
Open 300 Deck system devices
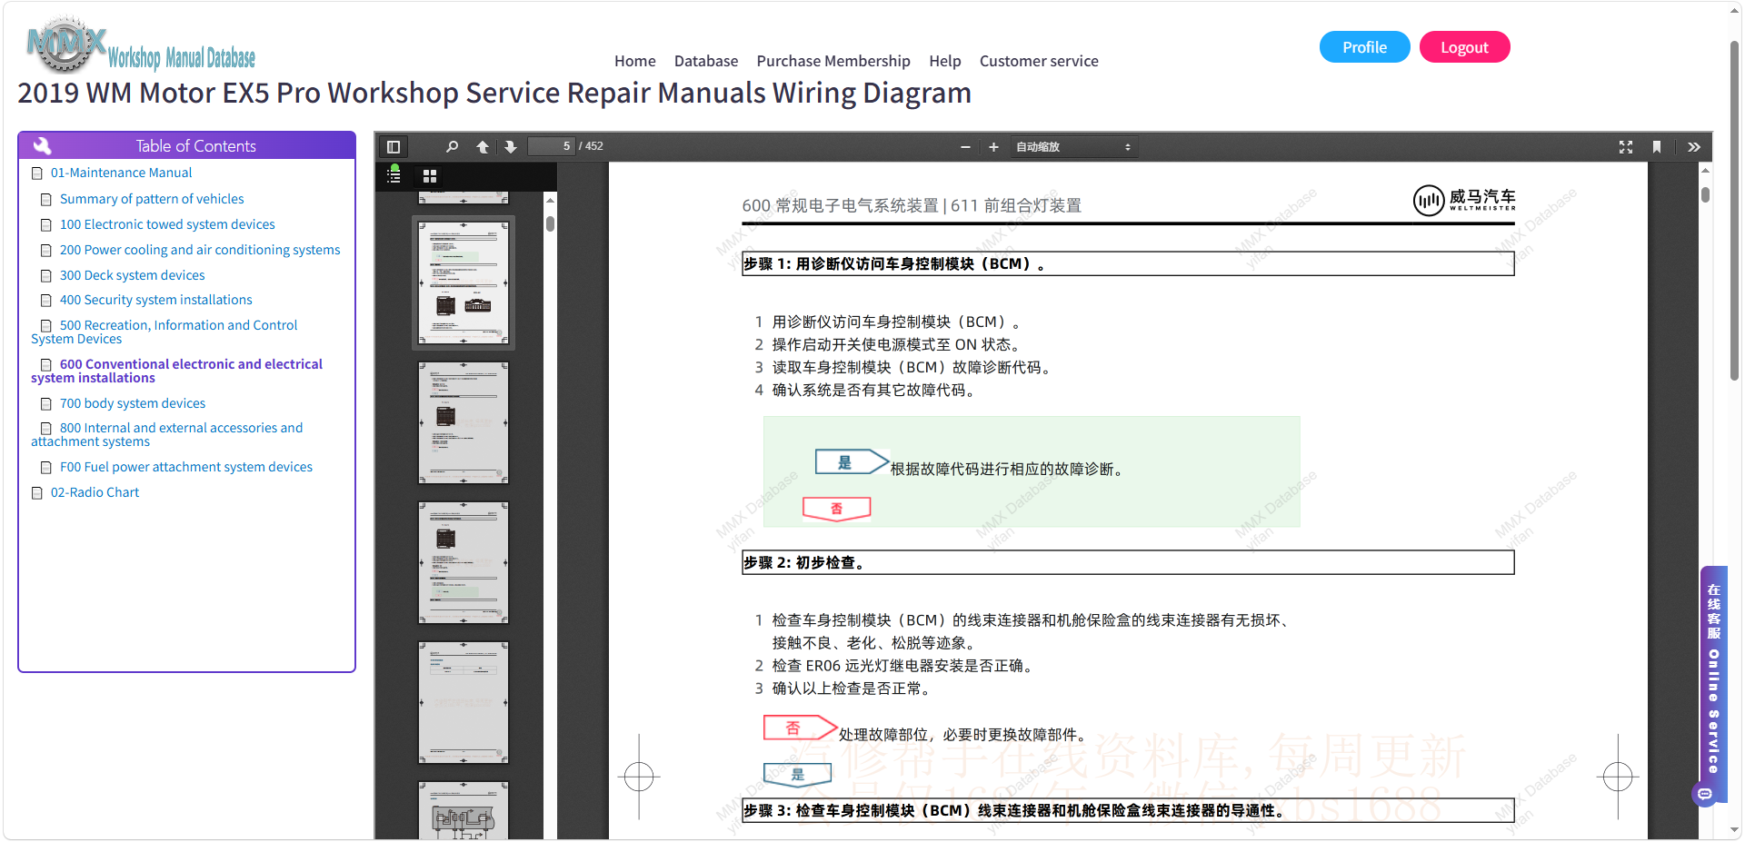tap(133, 275)
